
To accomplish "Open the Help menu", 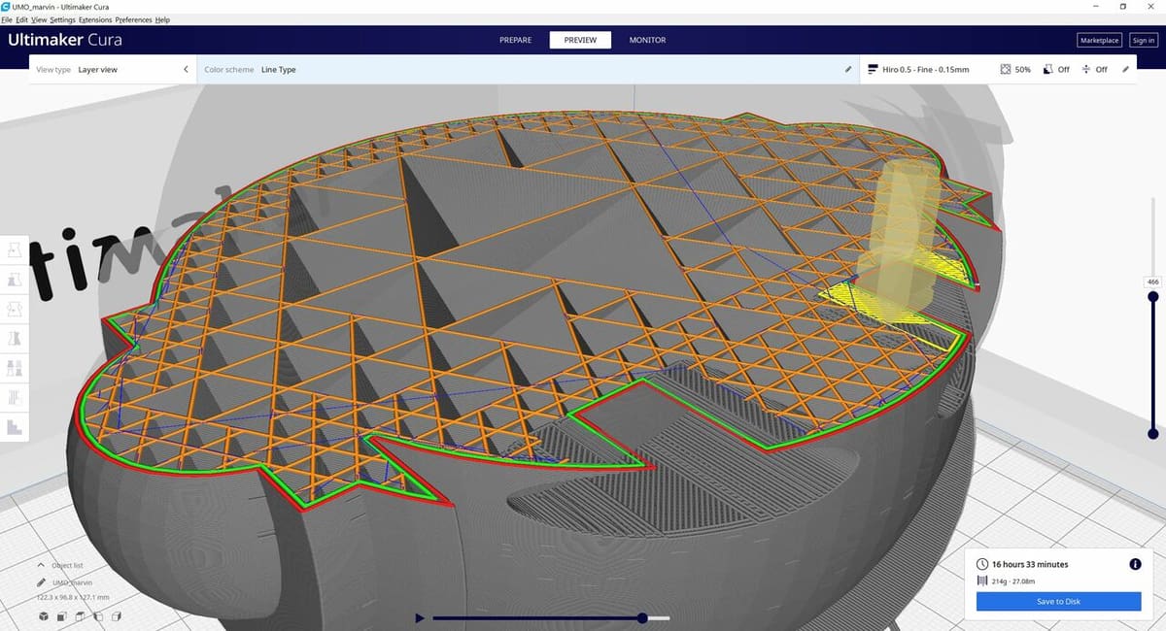I will click(x=162, y=19).
